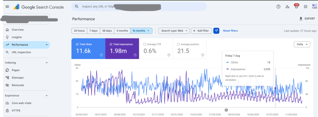Enable the Average position checkbox
This screenshot has width=318, height=117.
(x=179, y=44)
